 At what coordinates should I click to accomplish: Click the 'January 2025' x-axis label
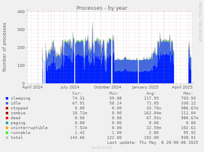pos(145,87)
